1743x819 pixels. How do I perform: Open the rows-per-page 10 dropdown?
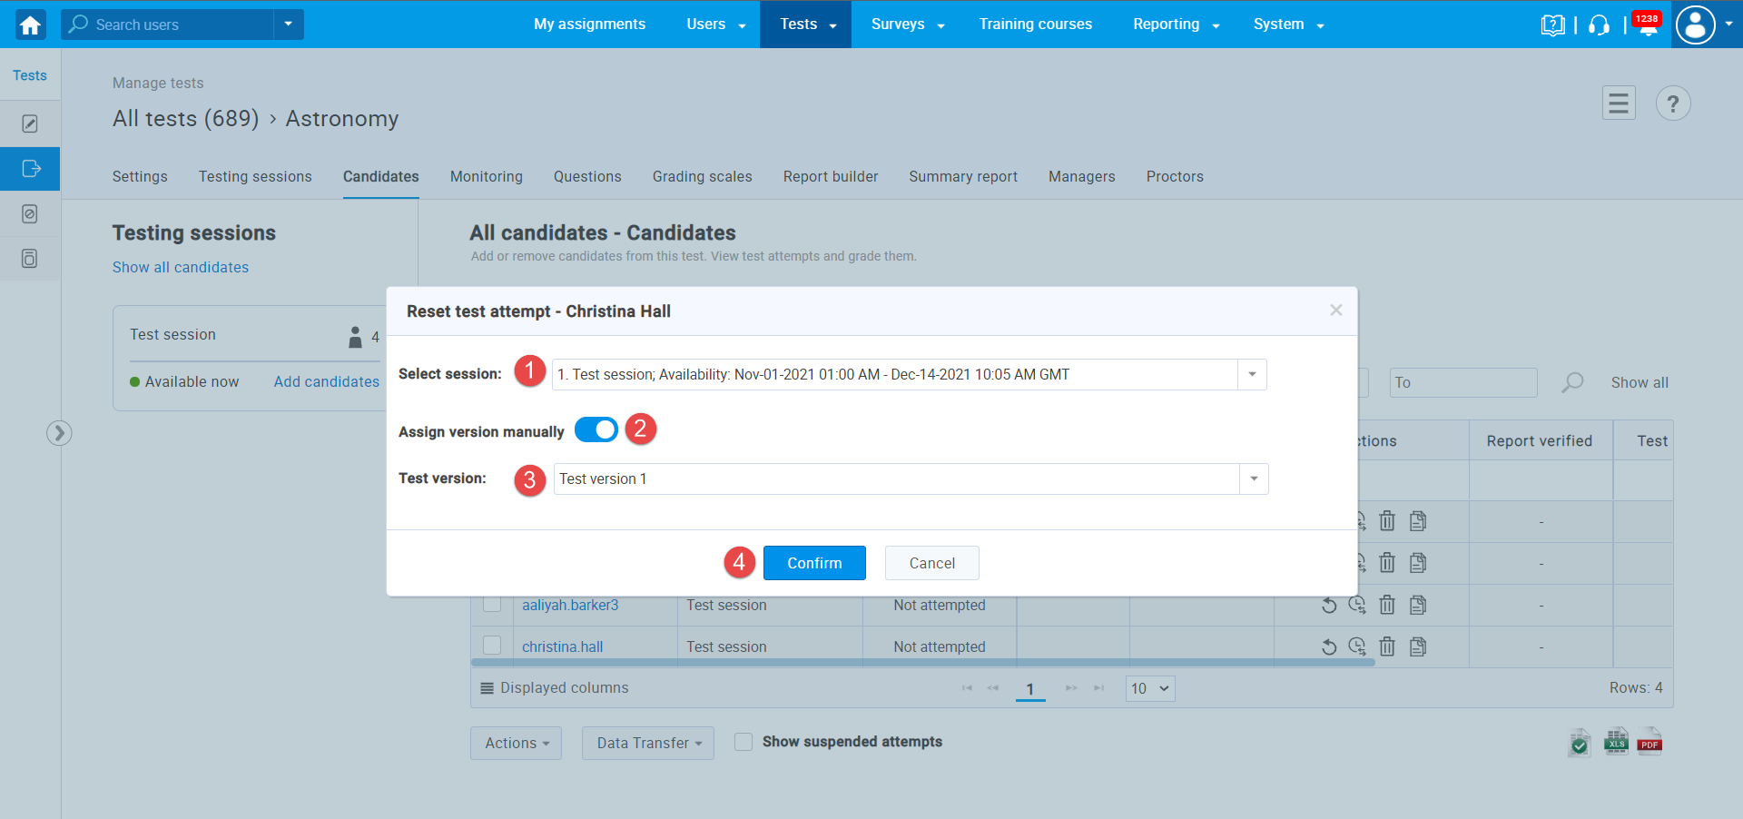tap(1149, 688)
